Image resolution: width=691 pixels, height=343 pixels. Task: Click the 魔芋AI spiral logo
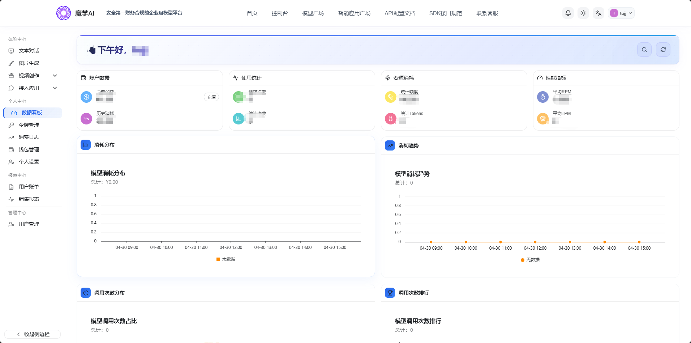64,13
